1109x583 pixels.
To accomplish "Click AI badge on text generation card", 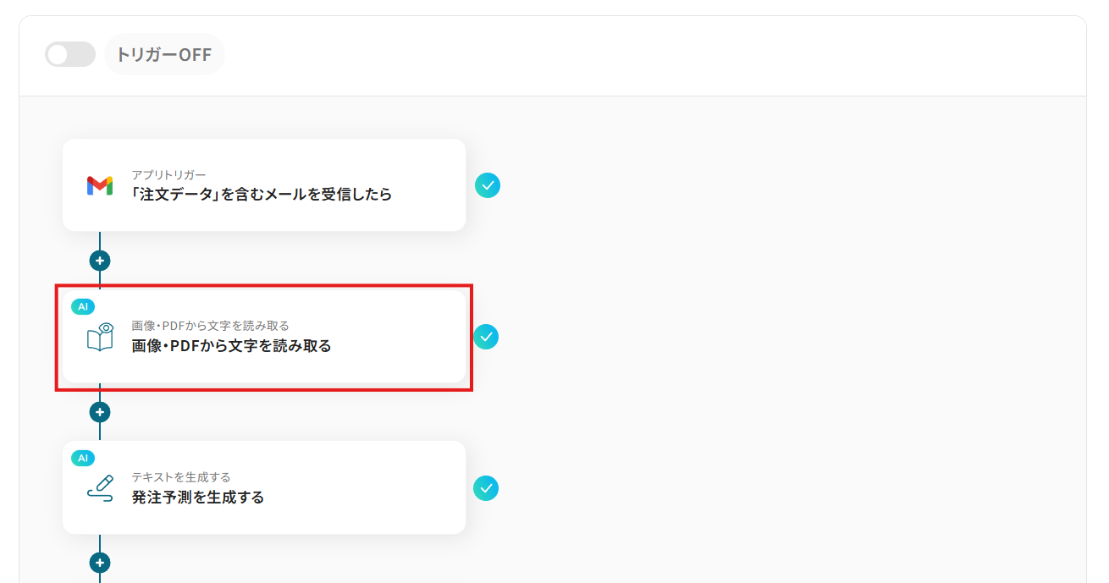I will tap(83, 458).
